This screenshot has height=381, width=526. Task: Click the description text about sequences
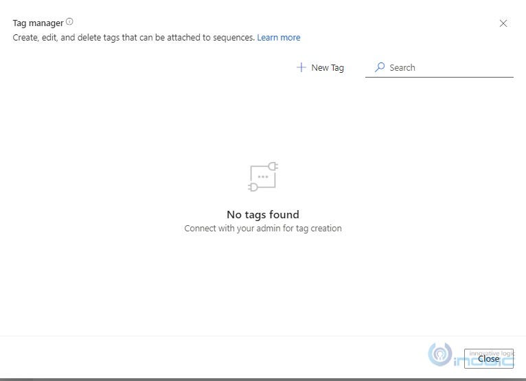click(133, 38)
